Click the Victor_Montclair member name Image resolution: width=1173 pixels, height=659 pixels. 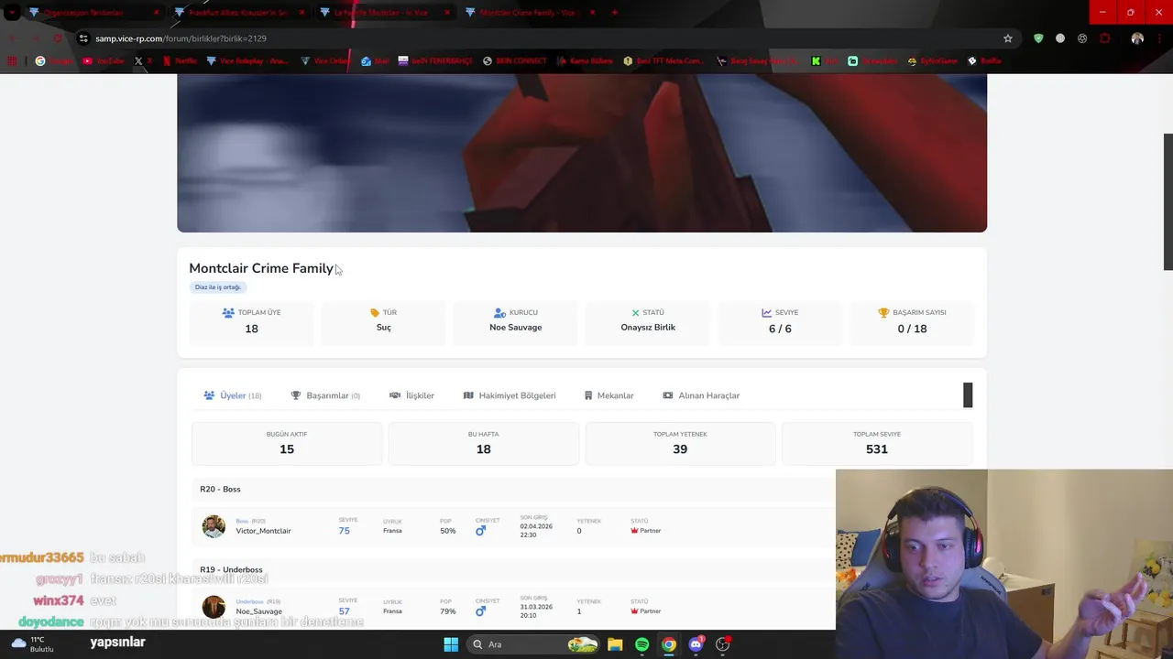263,531
